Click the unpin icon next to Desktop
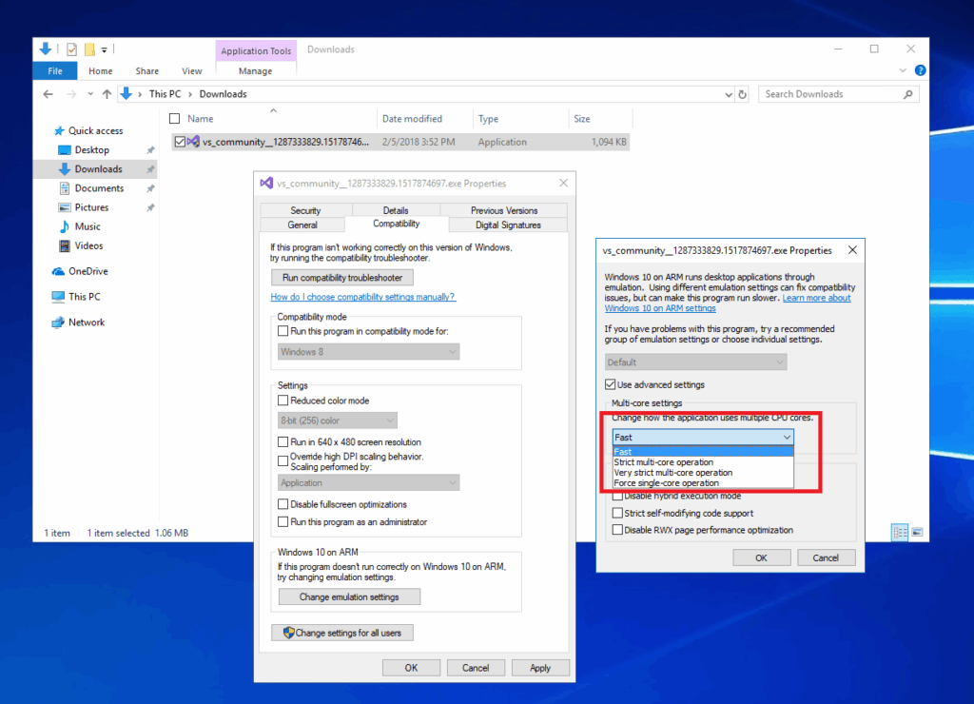The width and height of the screenshot is (974, 704). [x=150, y=149]
